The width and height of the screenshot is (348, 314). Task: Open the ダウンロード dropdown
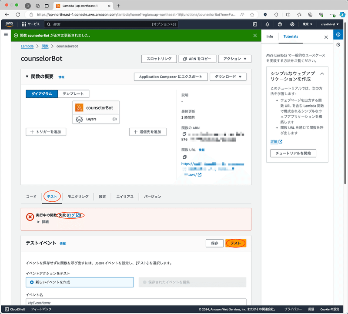[228, 77]
